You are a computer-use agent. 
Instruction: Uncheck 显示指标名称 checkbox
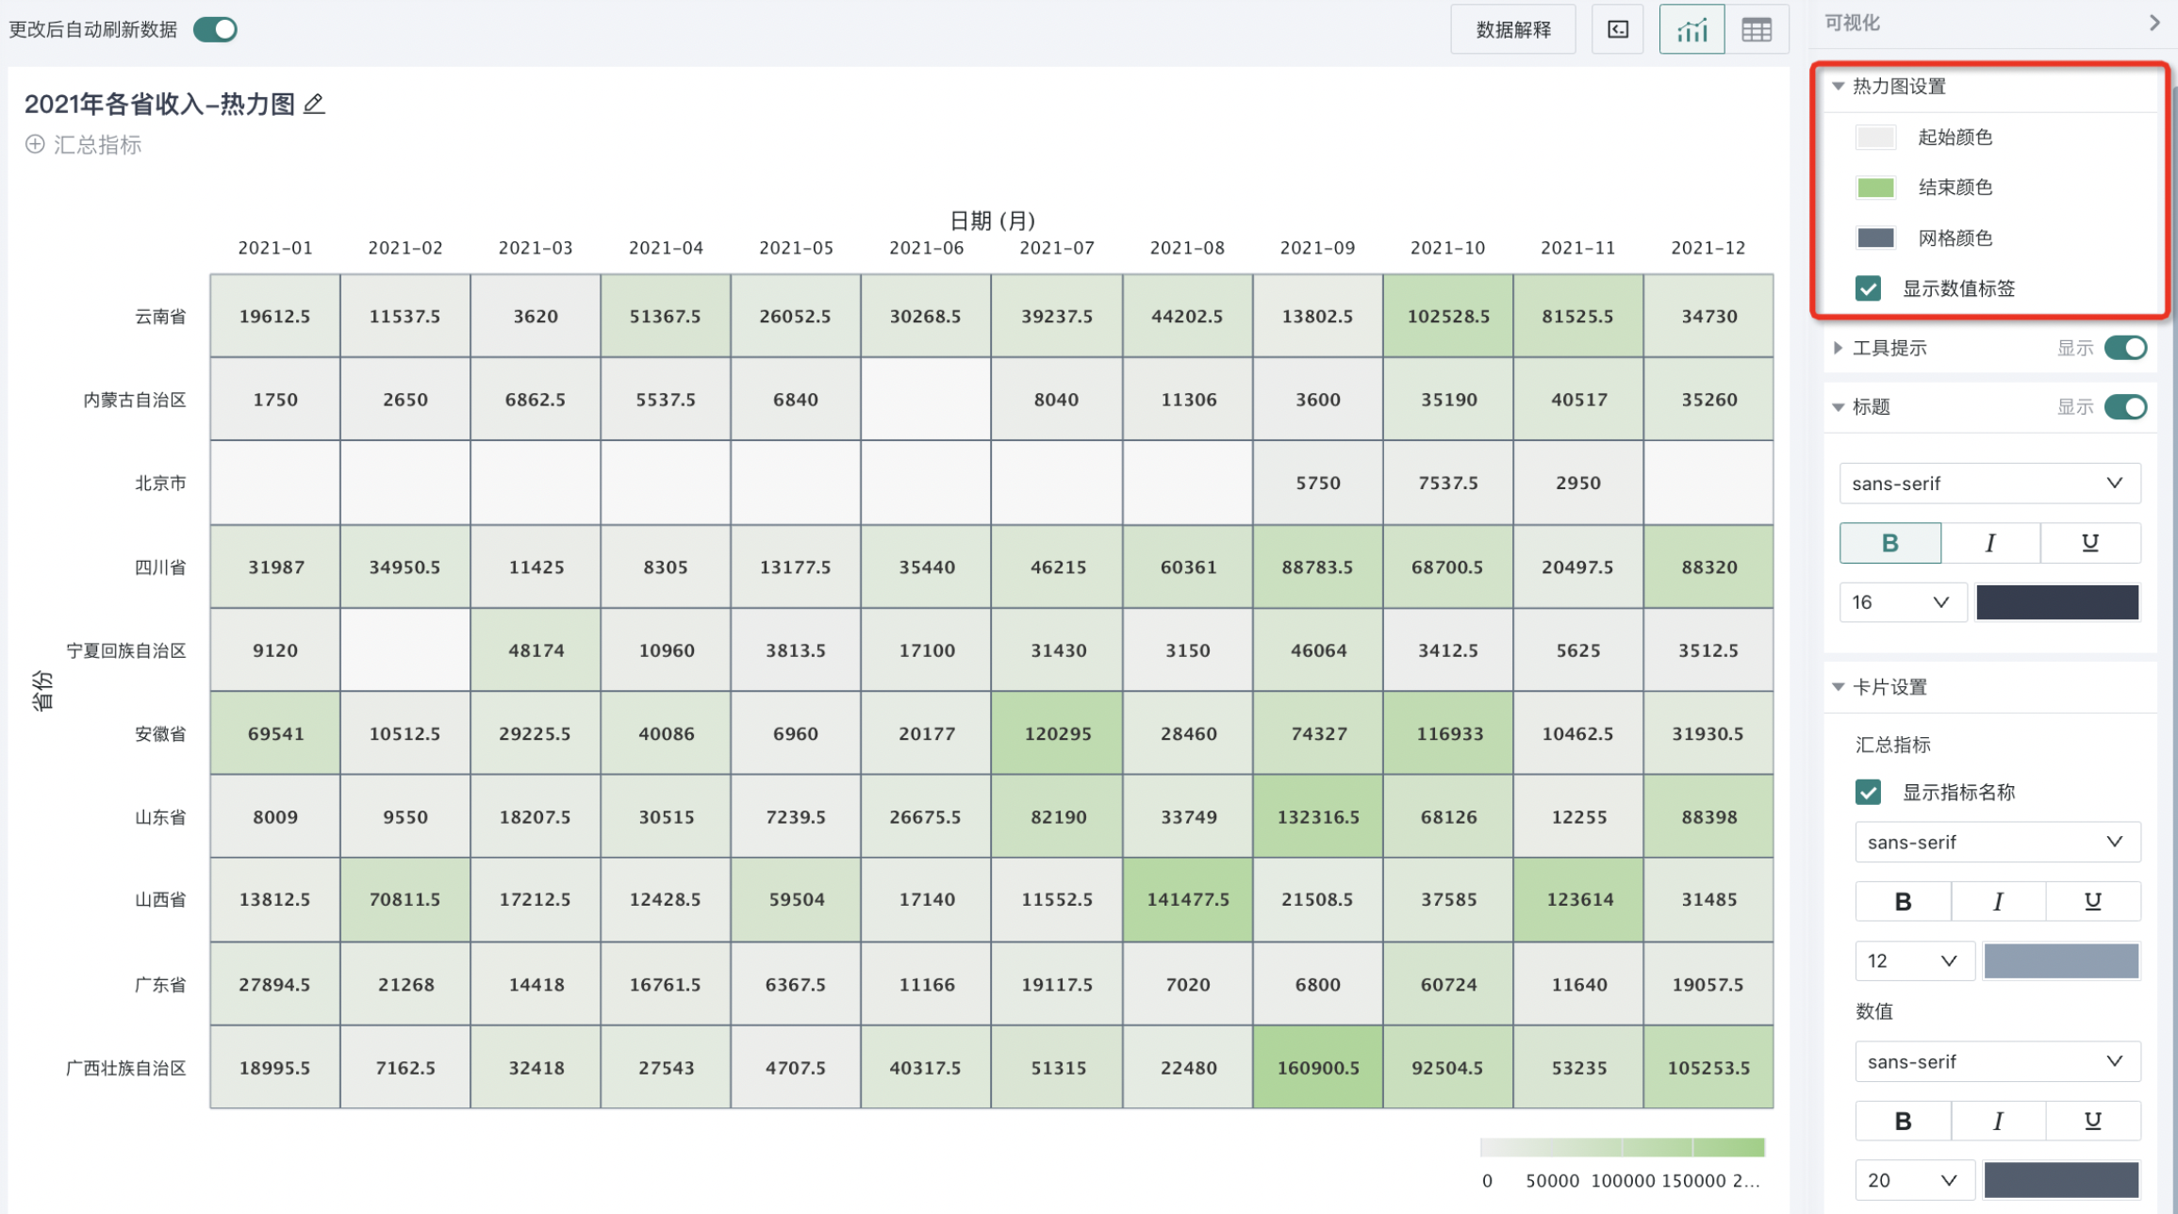[1868, 792]
